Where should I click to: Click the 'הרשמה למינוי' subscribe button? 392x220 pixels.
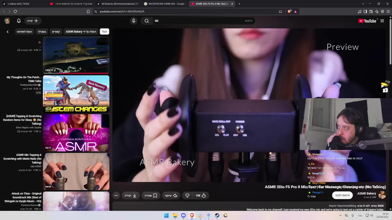342,195
